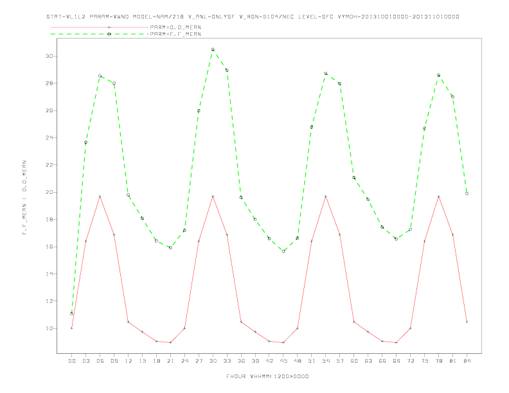Click the red plus marker at hour 30 peak
509x393 pixels.
[x=213, y=197]
